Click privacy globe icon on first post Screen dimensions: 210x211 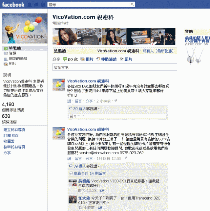tap(116, 100)
